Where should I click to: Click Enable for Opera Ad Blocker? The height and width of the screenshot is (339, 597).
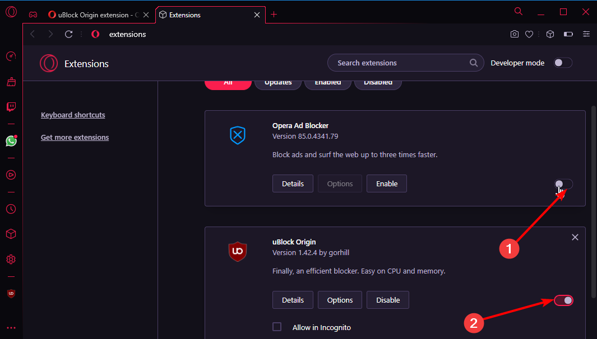point(387,183)
